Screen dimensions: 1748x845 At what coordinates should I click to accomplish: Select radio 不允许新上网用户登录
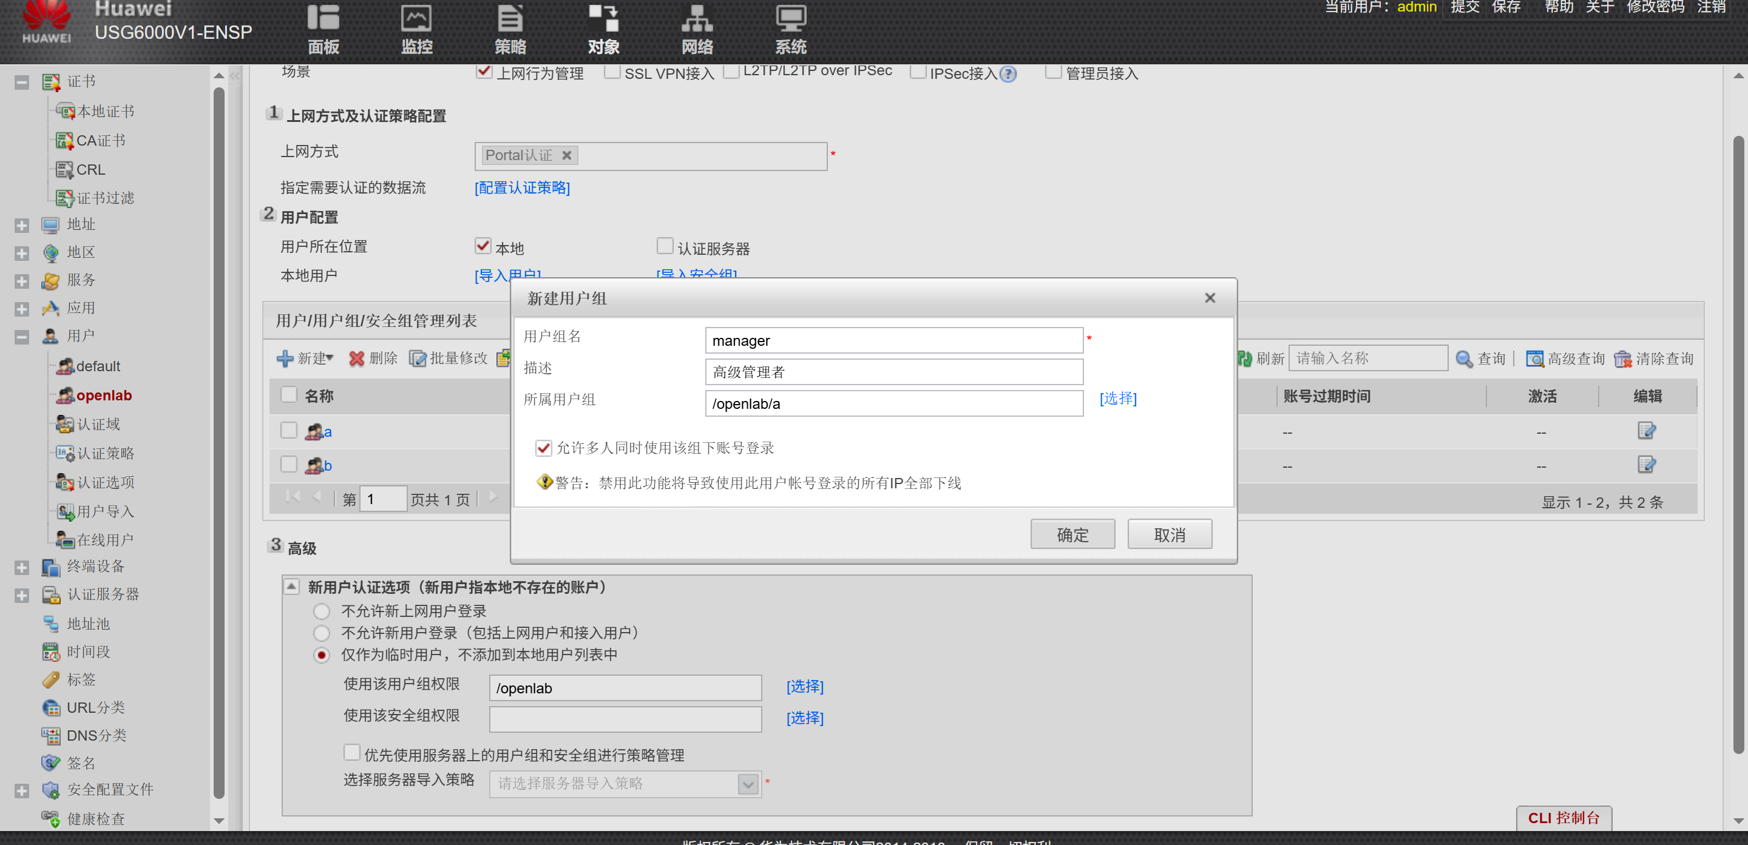pyautogui.click(x=322, y=611)
